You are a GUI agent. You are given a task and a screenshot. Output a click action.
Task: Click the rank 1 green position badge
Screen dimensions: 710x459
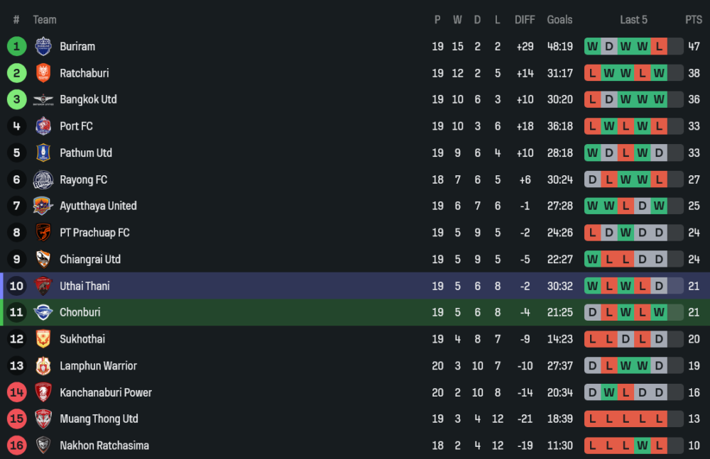[x=16, y=46]
